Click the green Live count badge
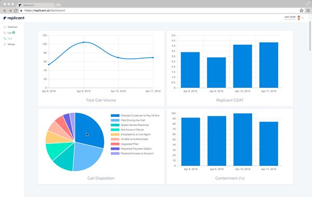The width and height of the screenshot is (312, 197). [14, 32]
